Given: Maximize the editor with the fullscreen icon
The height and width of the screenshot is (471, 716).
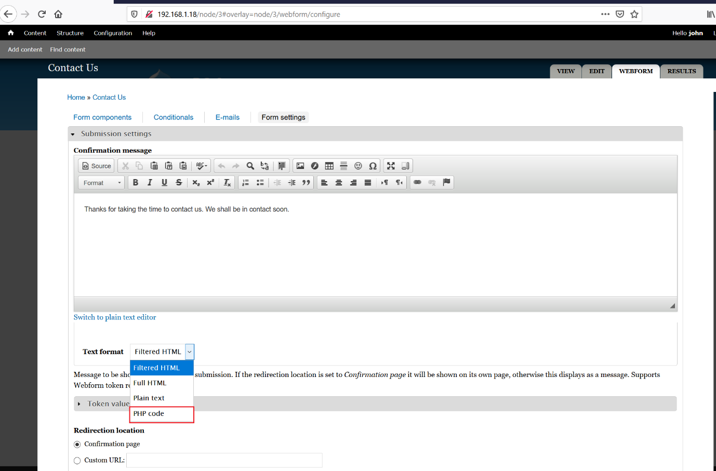Looking at the screenshot, I should click(x=391, y=166).
